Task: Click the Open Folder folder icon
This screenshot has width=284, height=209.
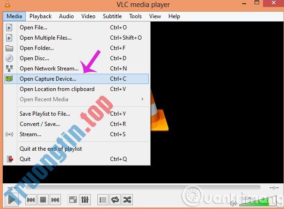Action: [x=9, y=48]
